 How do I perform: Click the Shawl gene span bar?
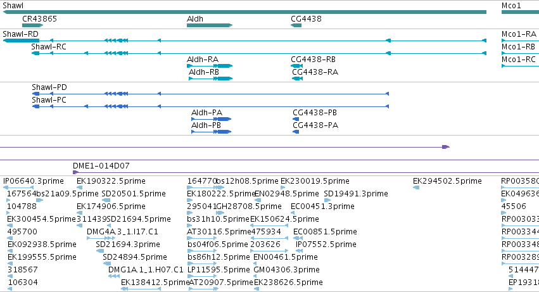[x=244, y=13]
